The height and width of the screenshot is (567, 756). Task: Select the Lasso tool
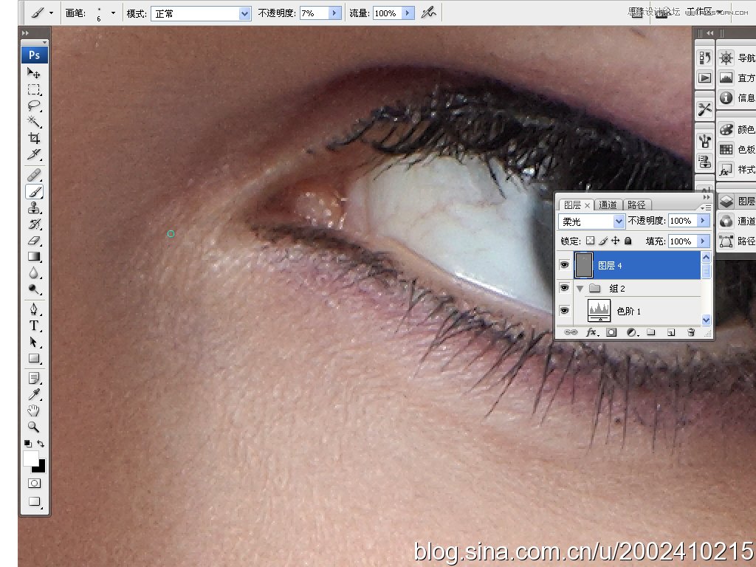34,106
